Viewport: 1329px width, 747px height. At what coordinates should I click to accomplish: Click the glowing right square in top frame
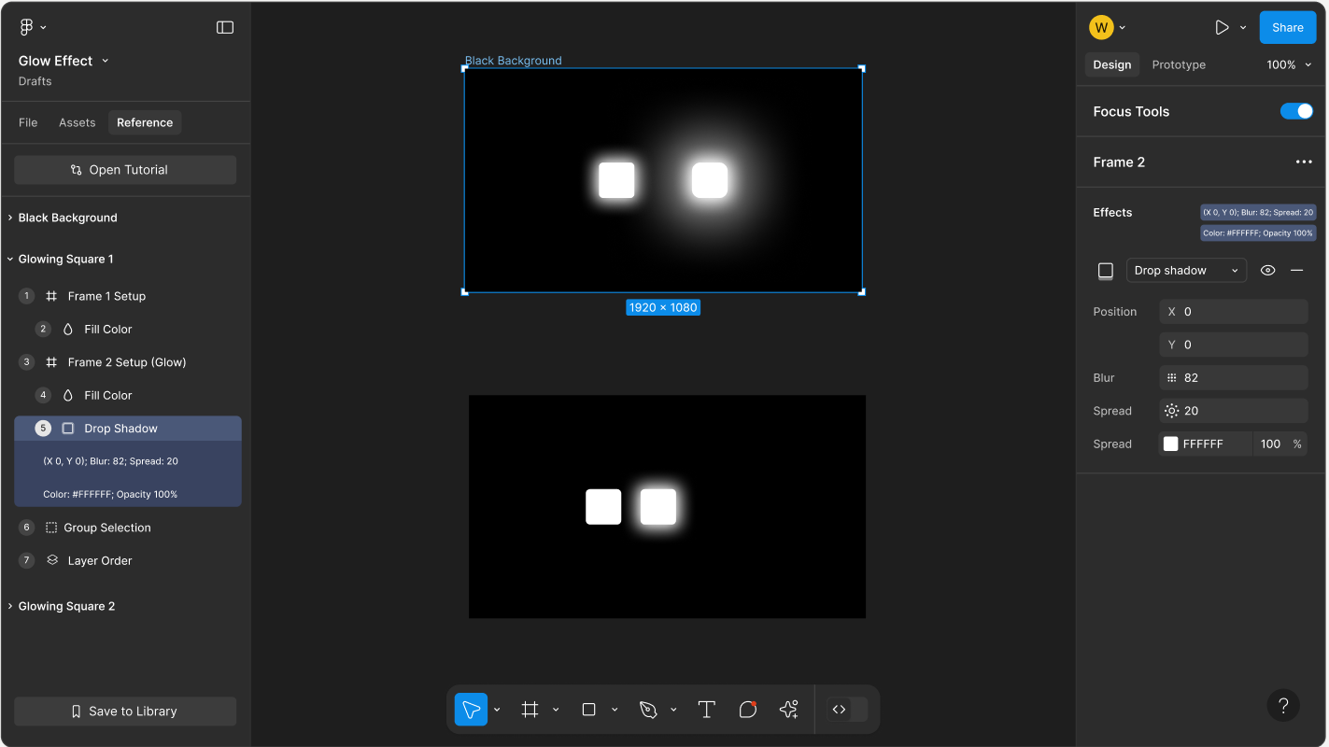click(710, 180)
